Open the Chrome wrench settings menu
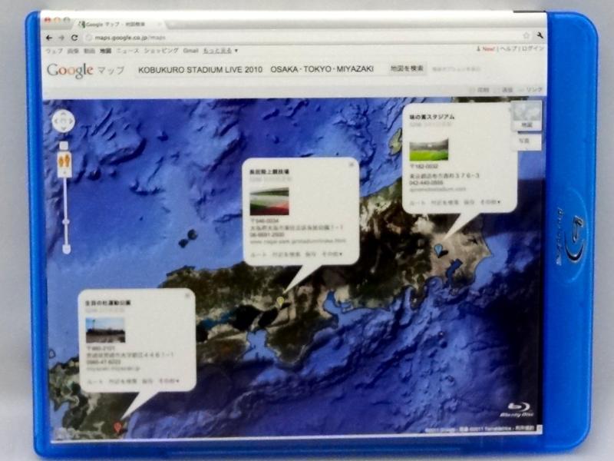Image resolution: width=614 pixels, height=461 pixels. tap(542, 36)
